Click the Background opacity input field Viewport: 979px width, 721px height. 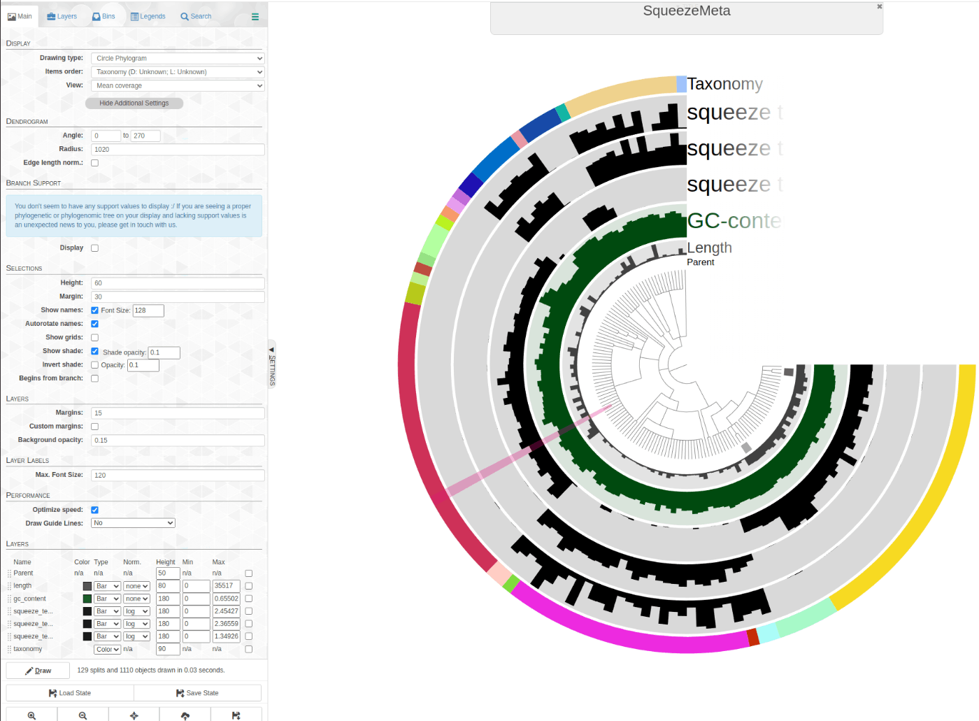178,441
